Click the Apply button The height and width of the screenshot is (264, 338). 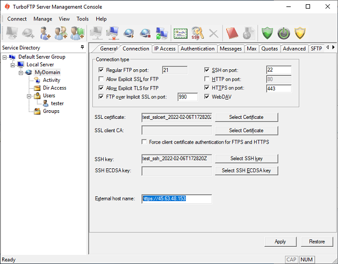tap(280, 241)
